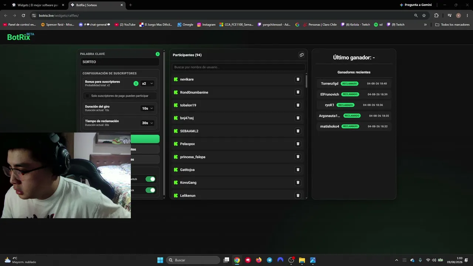Launch Firefox from the taskbar

[259, 260]
